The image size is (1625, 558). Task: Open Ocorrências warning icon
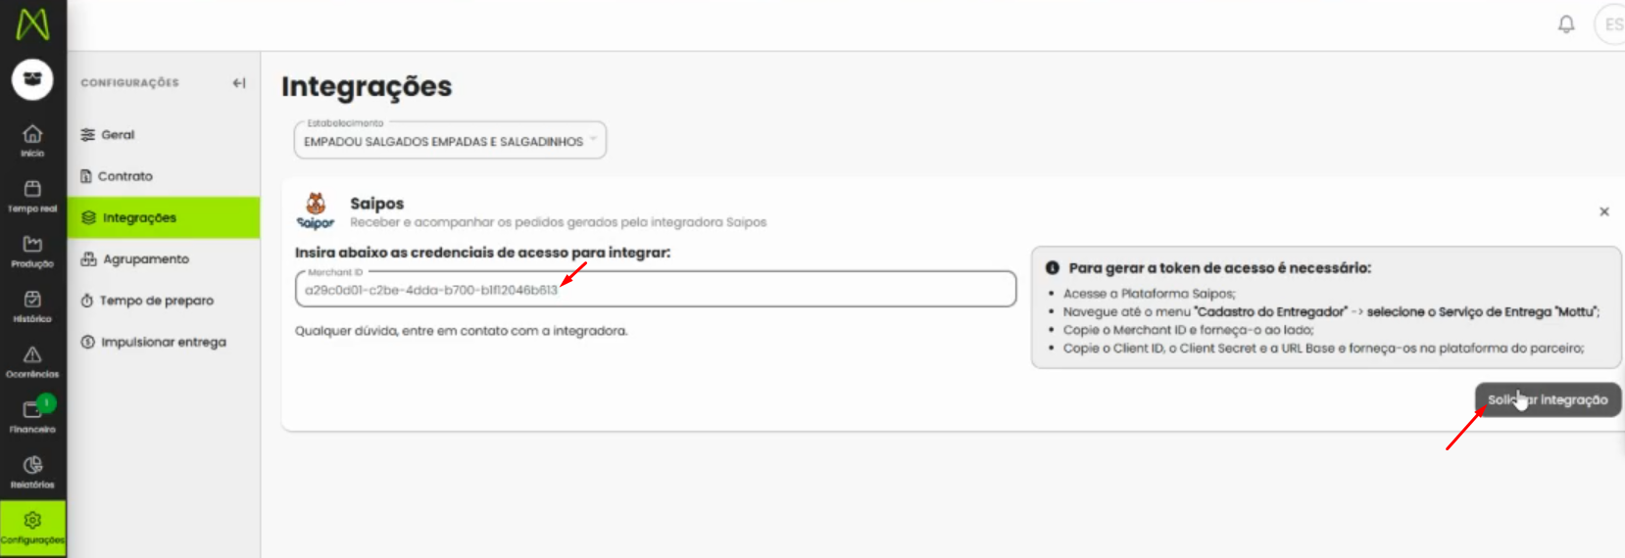point(32,361)
